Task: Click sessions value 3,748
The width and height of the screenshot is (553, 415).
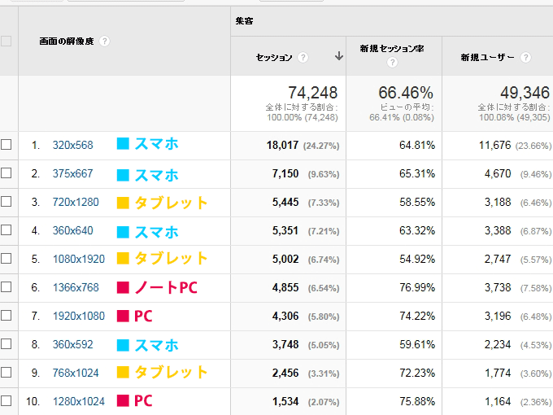Action: tap(285, 344)
